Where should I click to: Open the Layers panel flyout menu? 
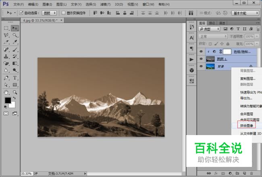pos(257,23)
